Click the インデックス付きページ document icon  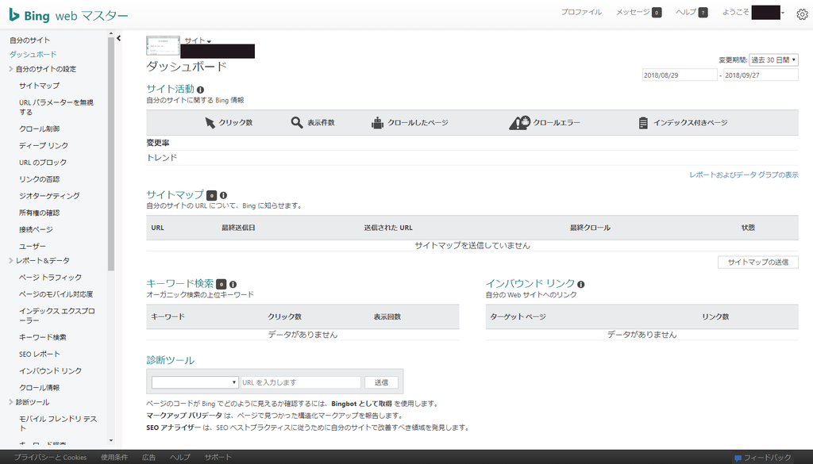point(643,123)
